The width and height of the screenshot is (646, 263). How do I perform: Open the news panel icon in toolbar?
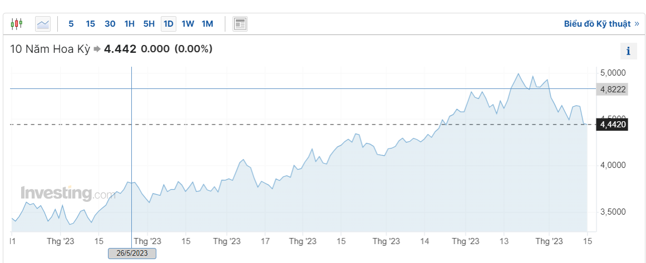[x=240, y=24]
